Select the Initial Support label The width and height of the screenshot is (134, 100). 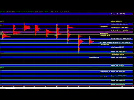coord(118,47)
